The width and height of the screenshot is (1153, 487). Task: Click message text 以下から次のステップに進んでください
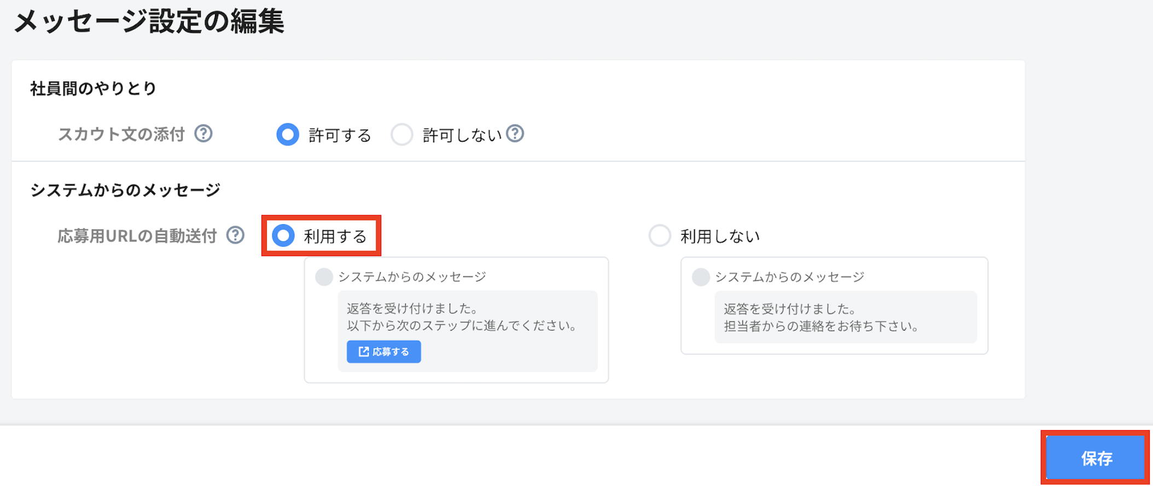click(462, 326)
